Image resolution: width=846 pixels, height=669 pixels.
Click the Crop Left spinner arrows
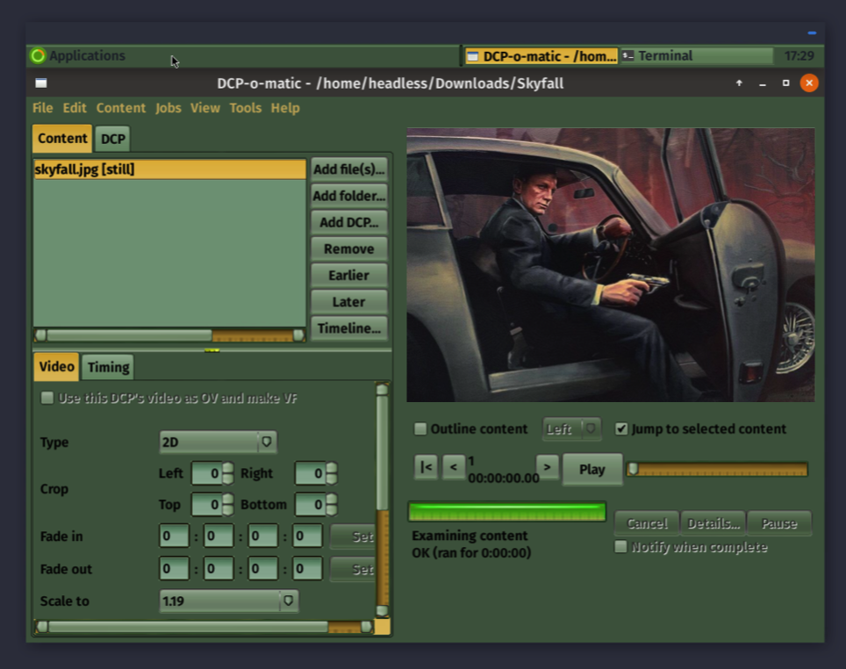[x=228, y=473]
